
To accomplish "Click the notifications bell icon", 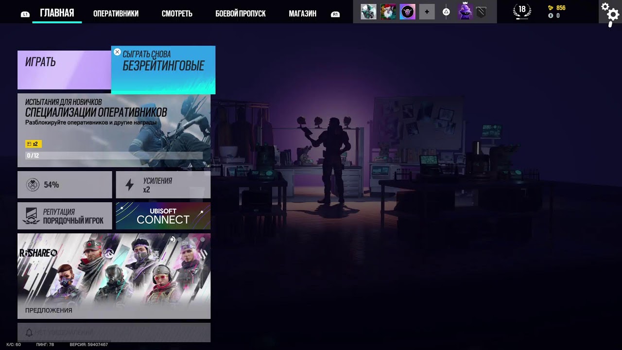I will pos(29,332).
